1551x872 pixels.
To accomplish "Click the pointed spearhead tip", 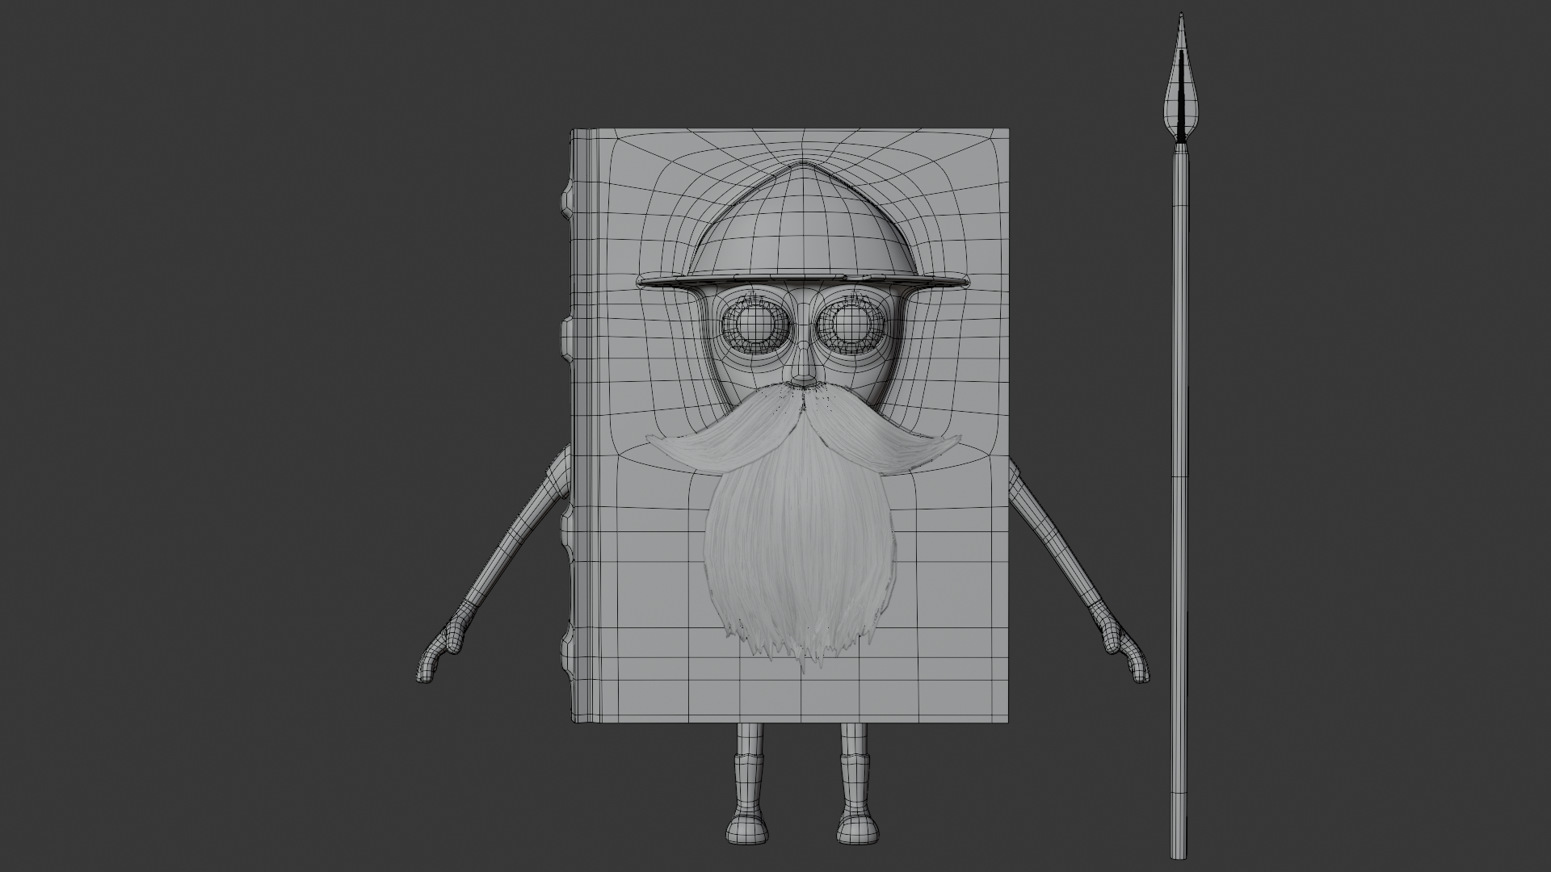I will (x=1181, y=18).
